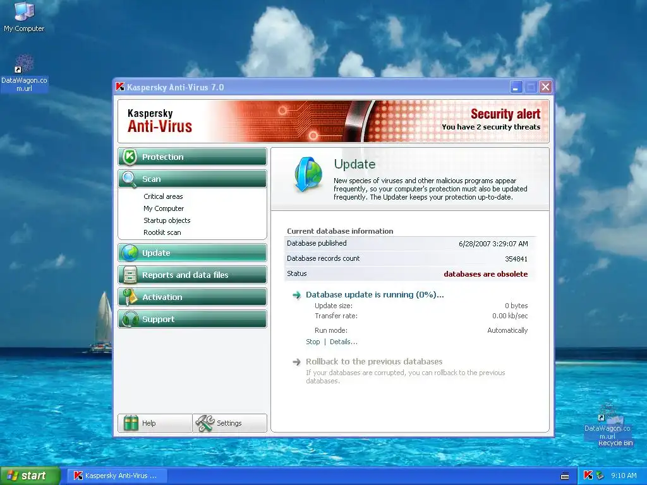The image size is (647, 485).
Task: Click Kaspersky tray icon
Action: pos(588,475)
